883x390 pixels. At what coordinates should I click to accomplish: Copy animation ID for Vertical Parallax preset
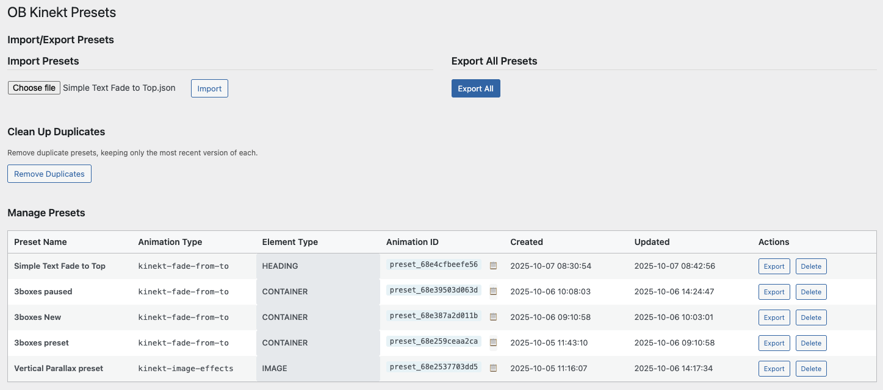point(493,368)
